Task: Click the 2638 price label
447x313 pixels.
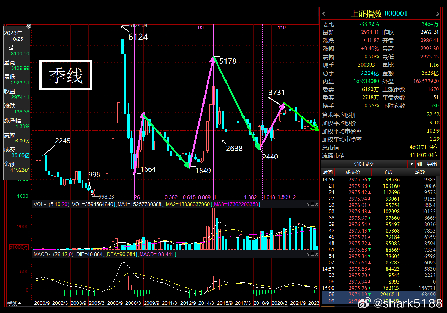Action: tap(234, 148)
